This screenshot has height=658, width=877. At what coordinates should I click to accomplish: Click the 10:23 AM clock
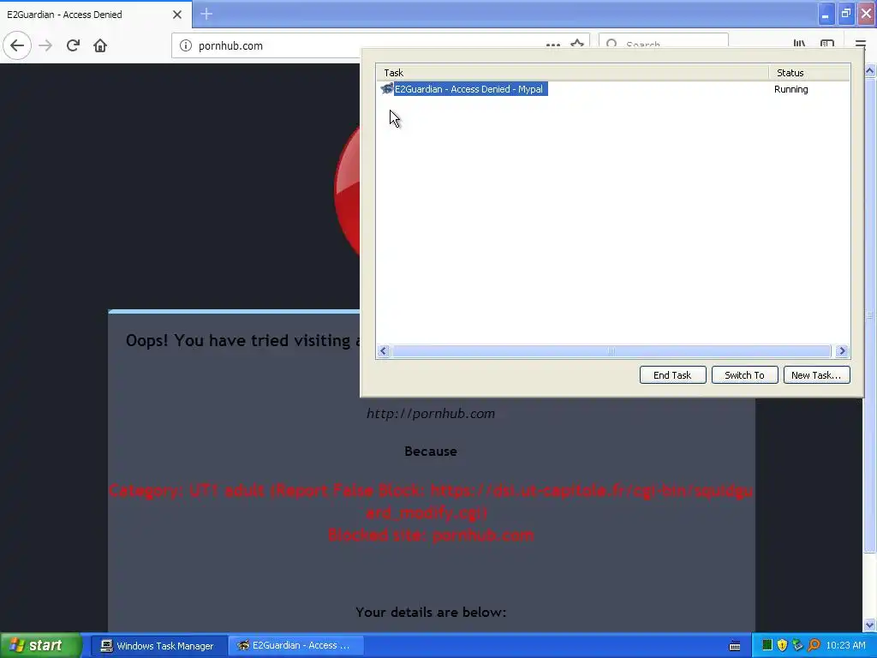click(845, 645)
